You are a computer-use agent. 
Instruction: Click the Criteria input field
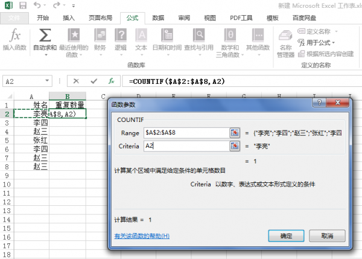coord(186,146)
